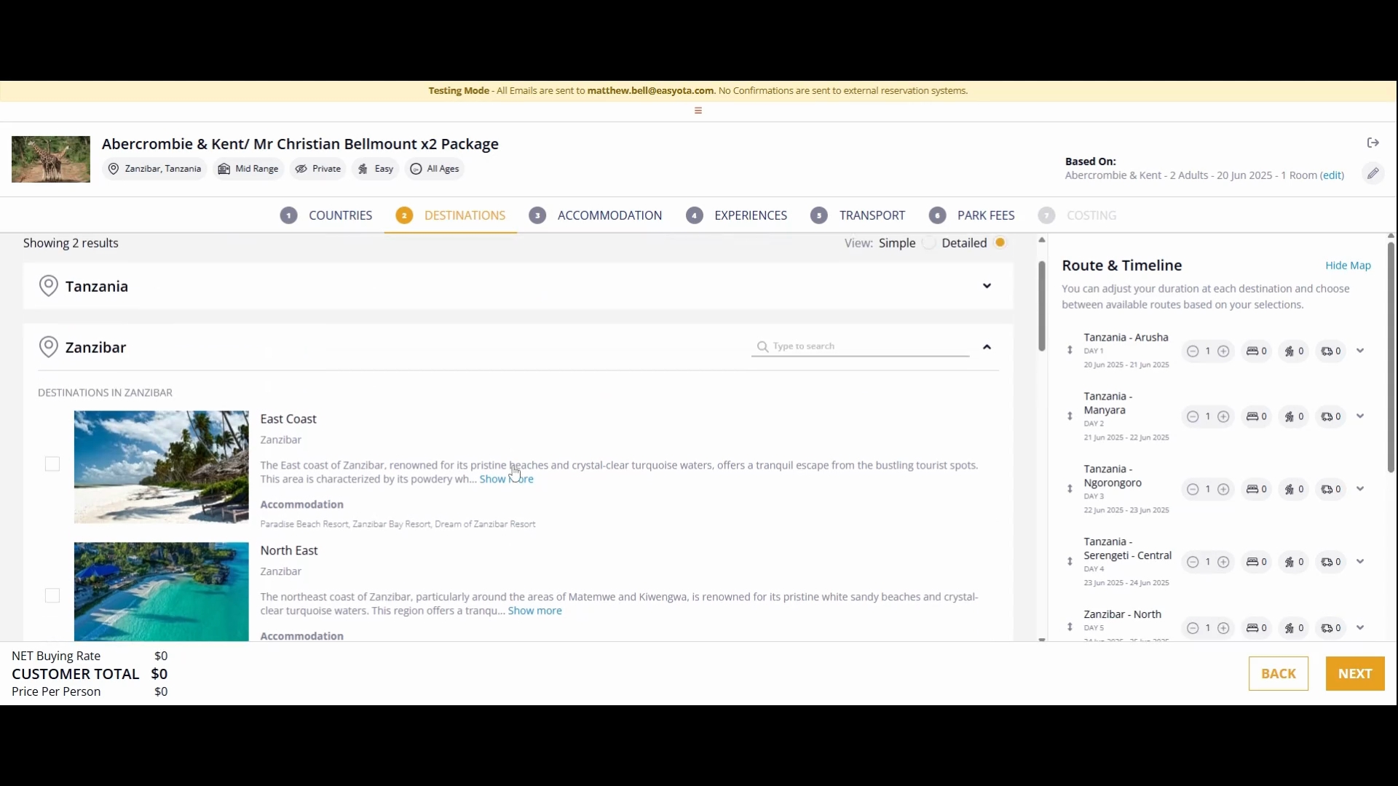Viewport: 1398px width, 786px height.
Task: Open the Park Fees step
Action: (x=972, y=215)
